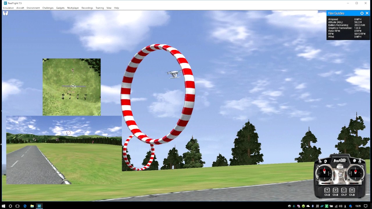Screen dimensions: 372x209
Task: Open File Explorer from the taskbar
Action: point(32,206)
